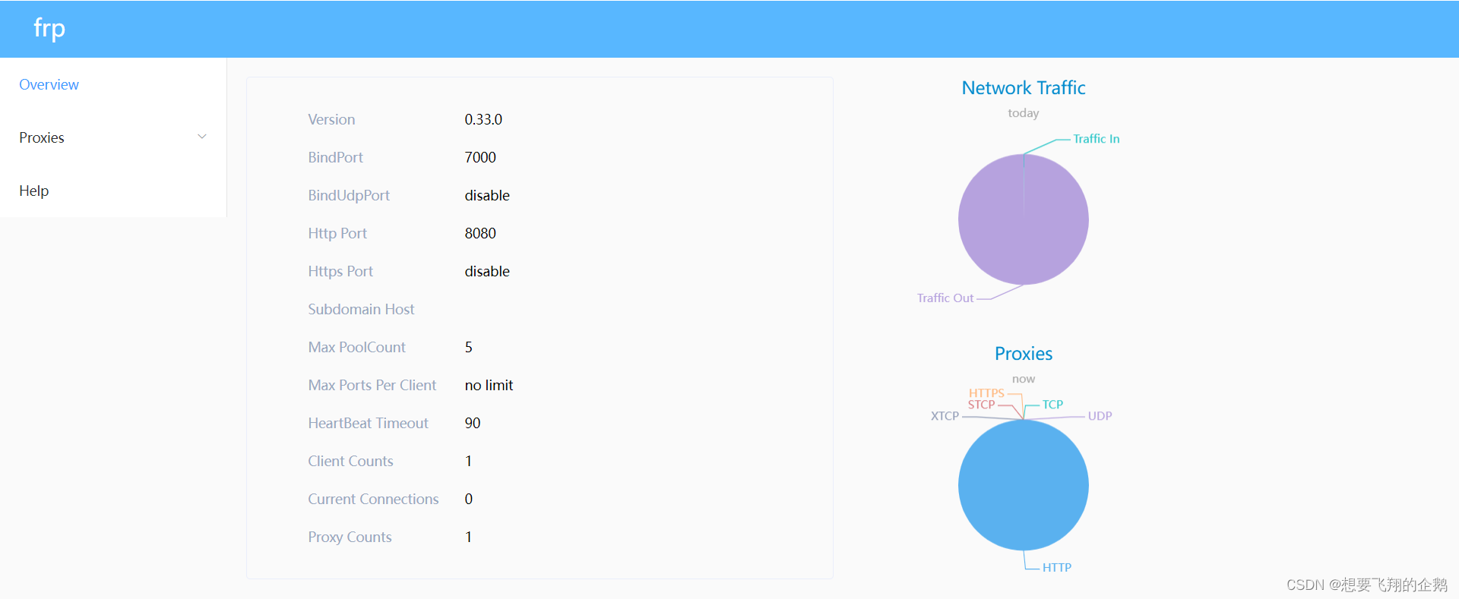Click the Proxy Counts label

[x=350, y=537]
